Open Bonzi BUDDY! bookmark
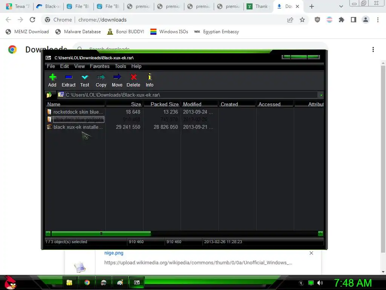 (x=126, y=32)
